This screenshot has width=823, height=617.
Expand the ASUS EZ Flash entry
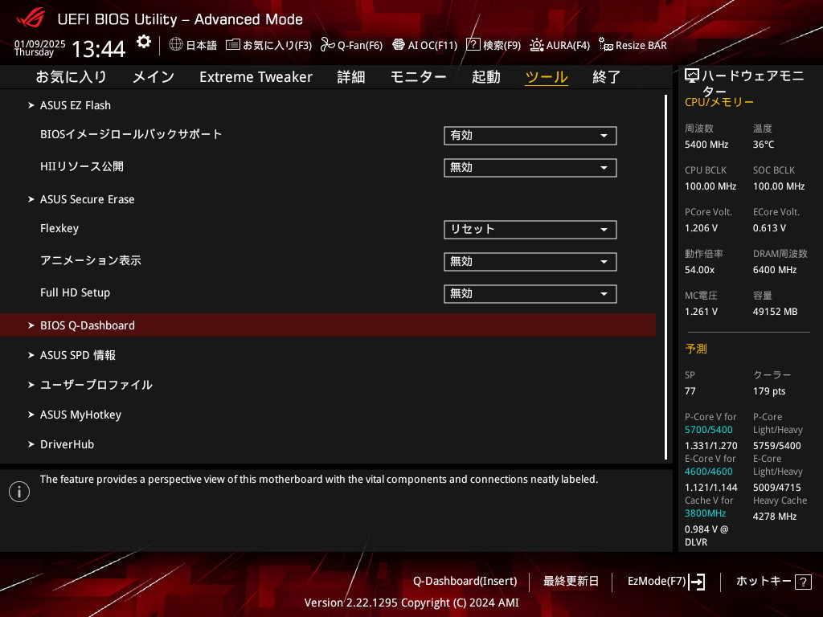[76, 105]
